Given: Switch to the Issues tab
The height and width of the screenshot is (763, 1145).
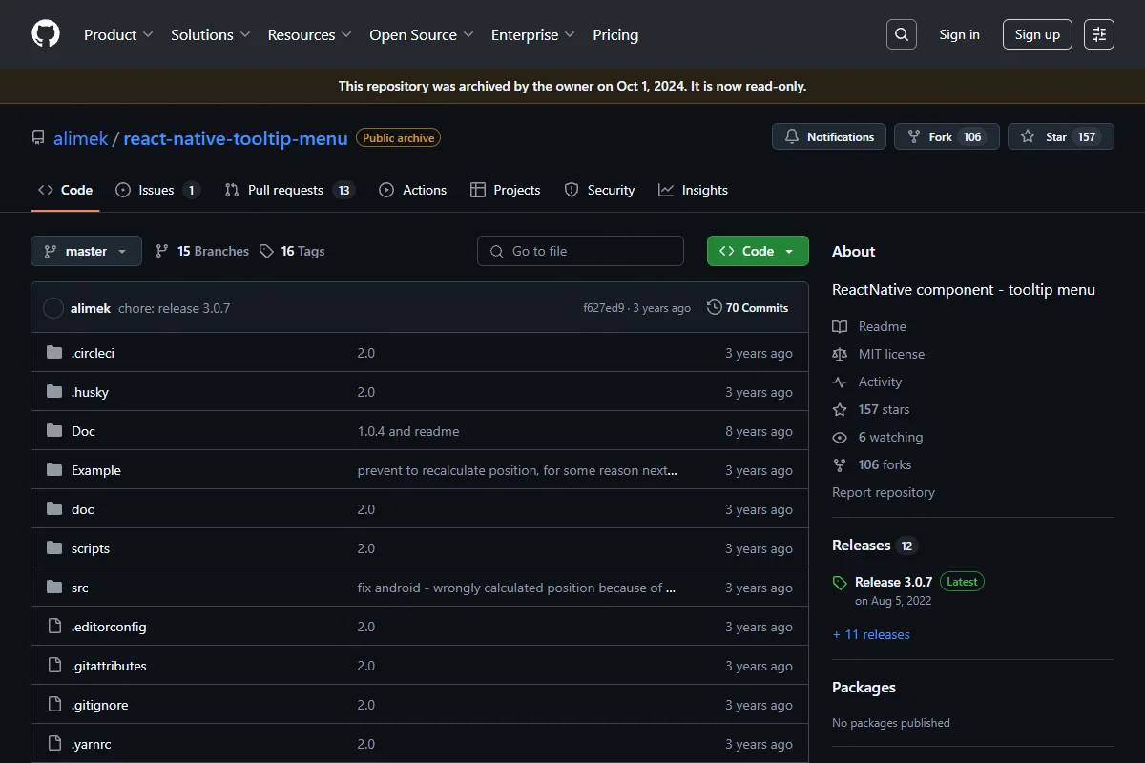Looking at the screenshot, I should coord(157,190).
